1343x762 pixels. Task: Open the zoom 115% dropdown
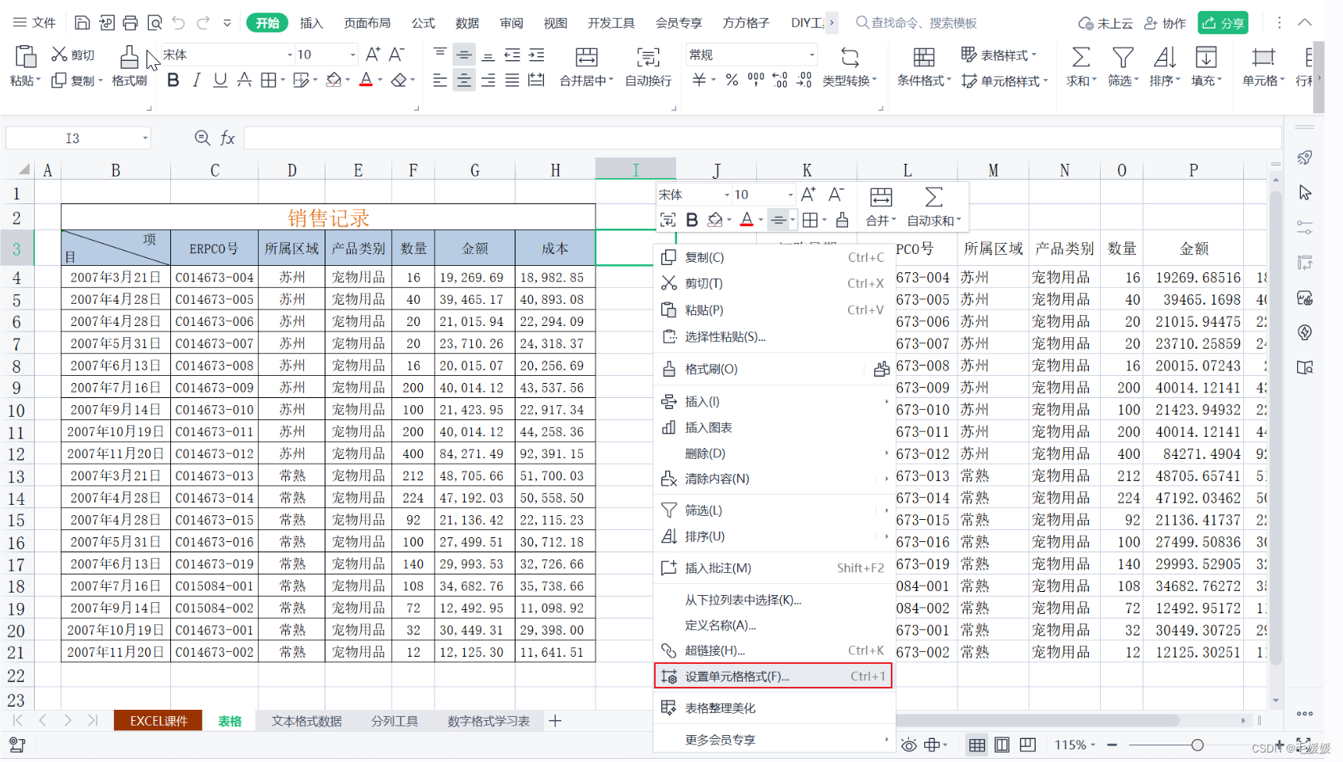pos(1094,745)
